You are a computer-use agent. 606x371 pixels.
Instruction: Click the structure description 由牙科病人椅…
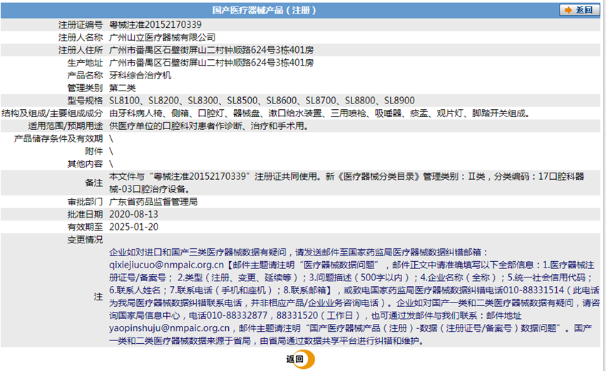319,113
